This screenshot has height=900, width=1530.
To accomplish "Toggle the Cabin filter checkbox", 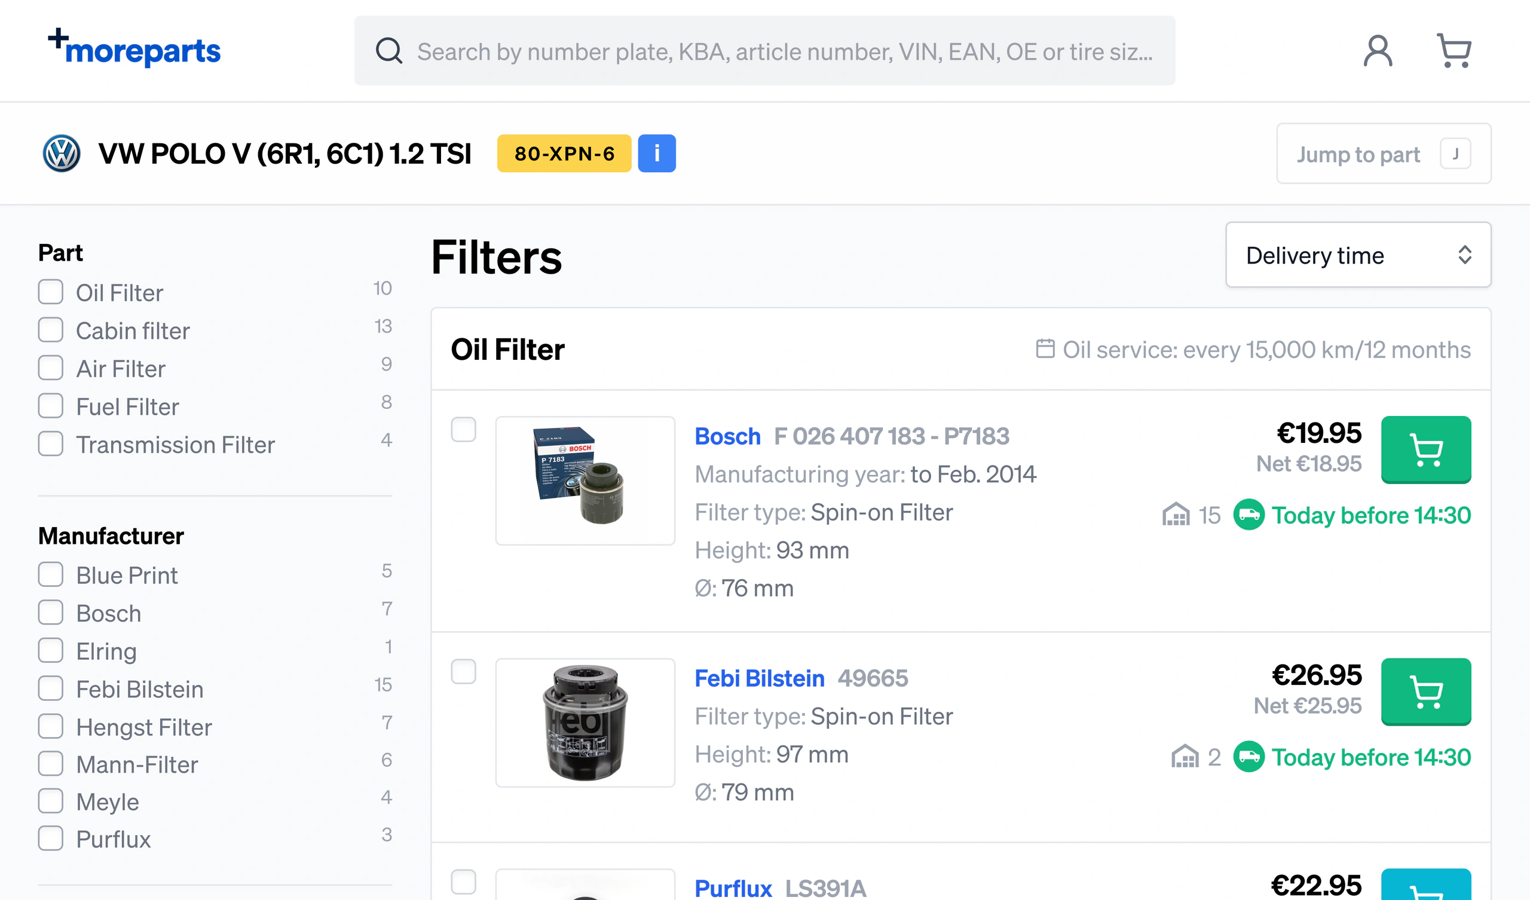I will [50, 330].
